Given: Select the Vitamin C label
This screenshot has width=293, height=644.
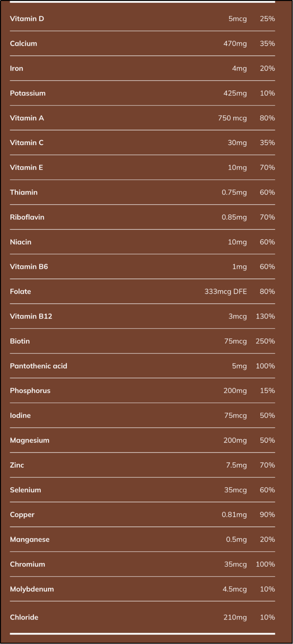Looking at the screenshot, I should 27,143.
